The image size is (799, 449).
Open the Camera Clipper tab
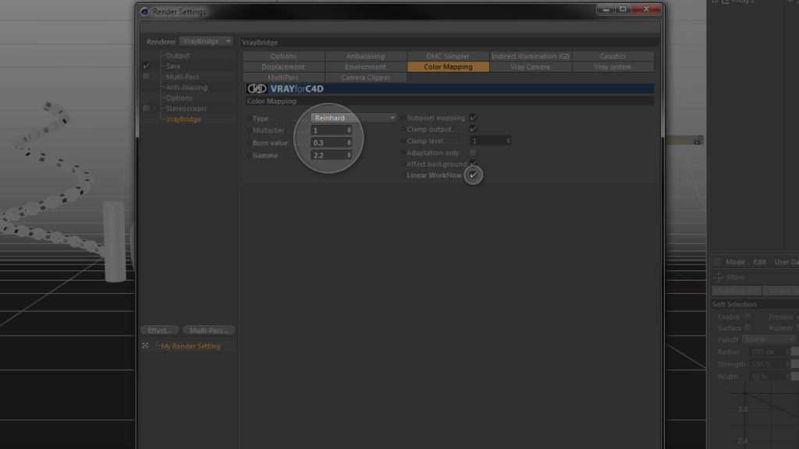[x=366, y=77]
